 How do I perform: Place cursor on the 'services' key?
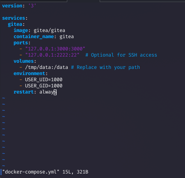(14, 18)
